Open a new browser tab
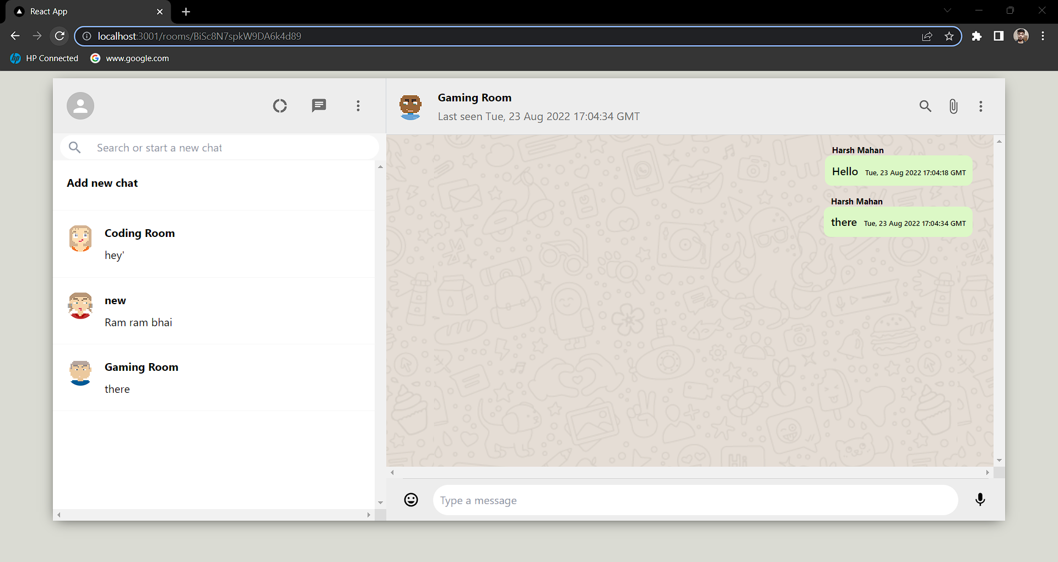Screen dimensions: 1058x562 [x=186, y=12]
